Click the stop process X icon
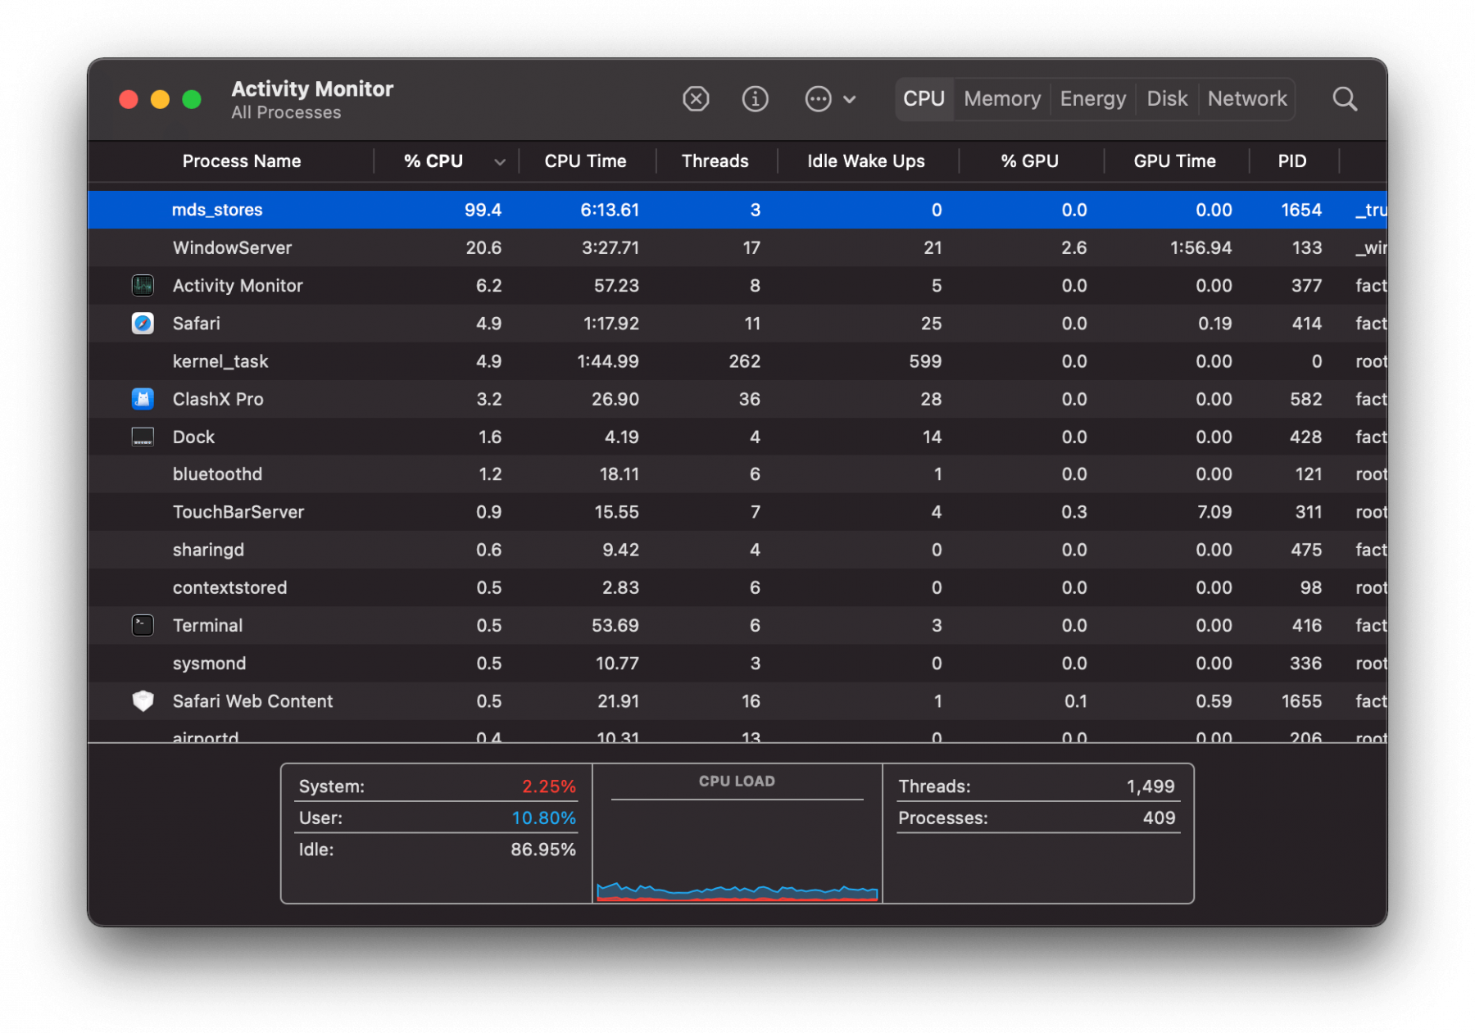Screen dimensions: 1475x1033 coord(696,99)
